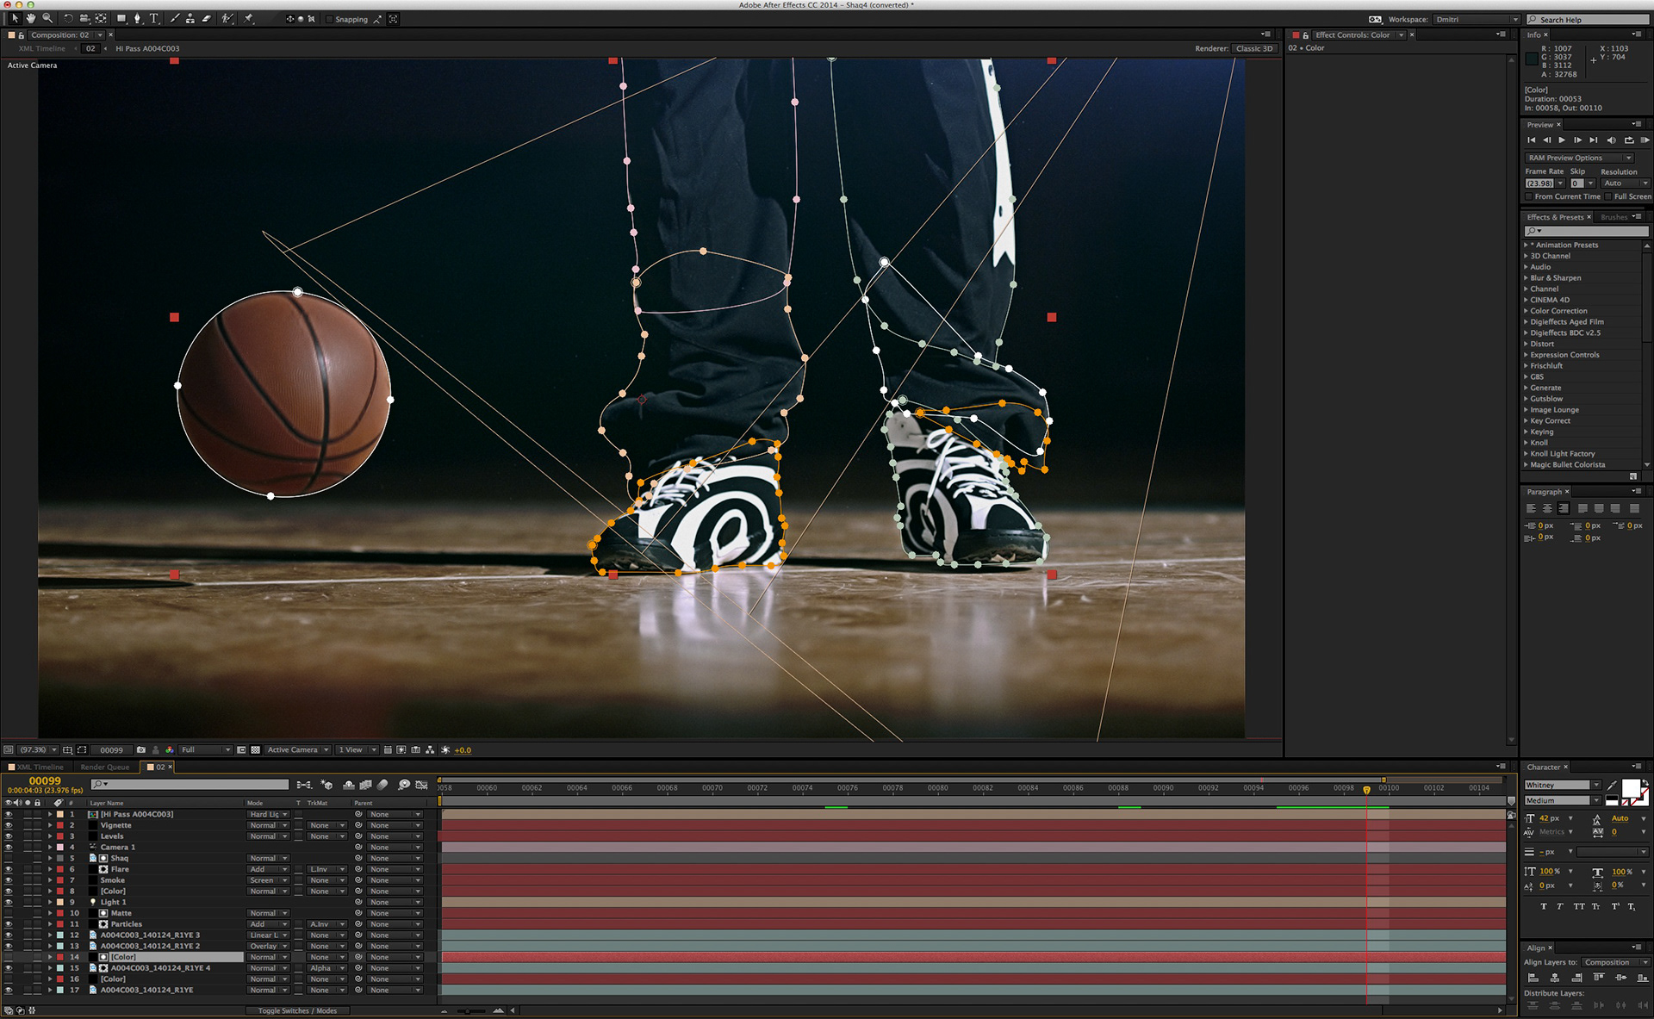Hide the Vignette layer with eye icon
The width and height of the screenshot is (1654, 1019).
(x=9, y=825)
